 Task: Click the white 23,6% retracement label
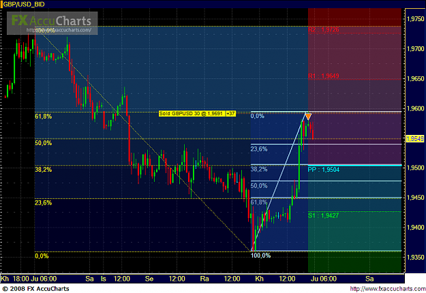(x=259, y=149)
